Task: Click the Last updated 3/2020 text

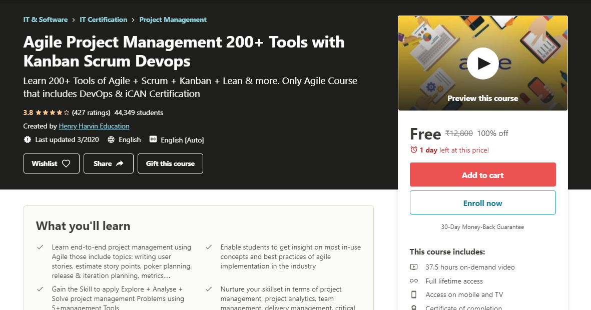Action: [67, 139]
